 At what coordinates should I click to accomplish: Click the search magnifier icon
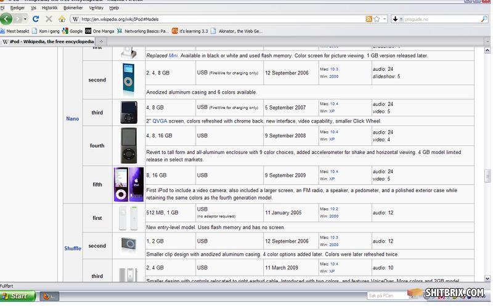coord(484,19)
